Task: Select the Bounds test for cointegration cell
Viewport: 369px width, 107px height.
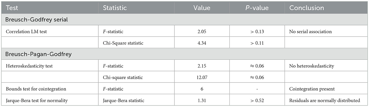Action: 36,89
